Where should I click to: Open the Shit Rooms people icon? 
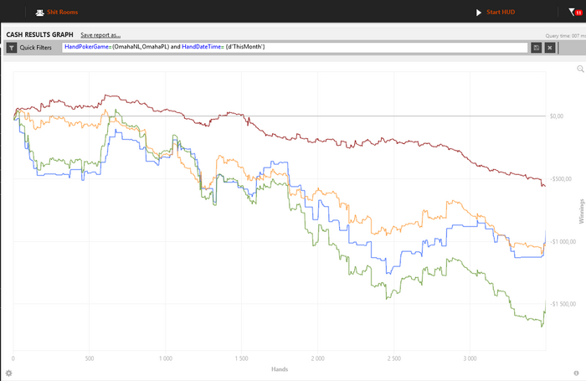(39, 13)
